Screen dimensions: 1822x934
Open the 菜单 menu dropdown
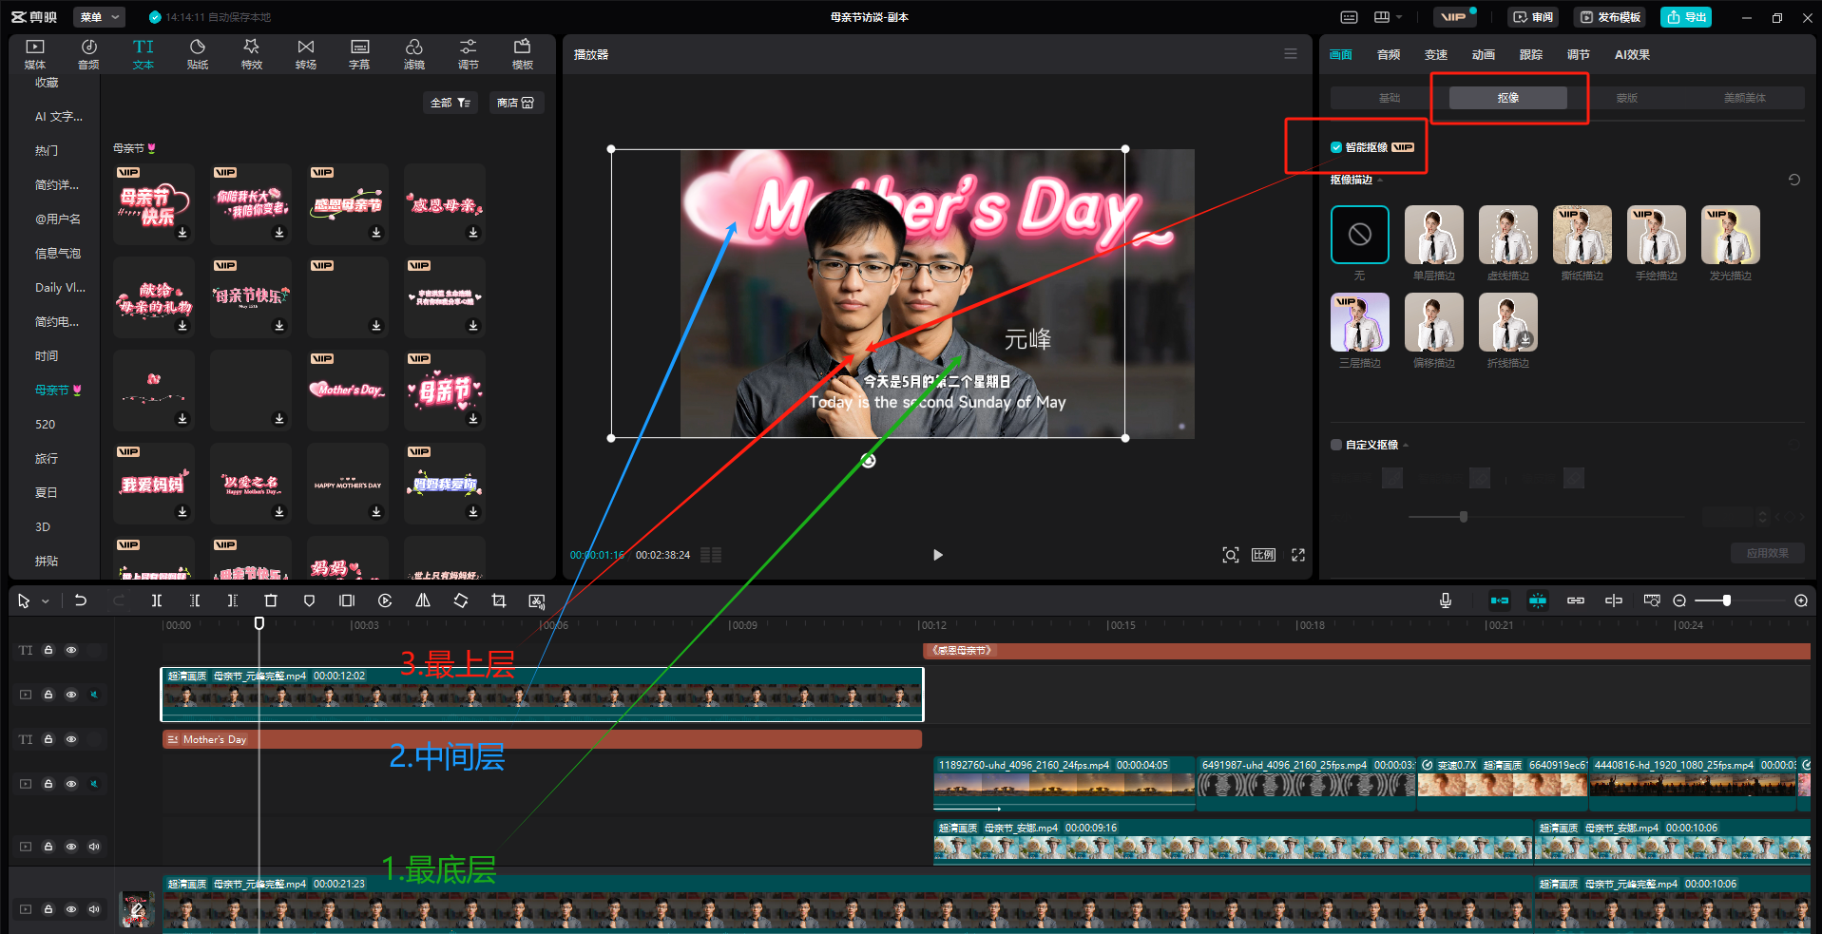coord(99,17)
